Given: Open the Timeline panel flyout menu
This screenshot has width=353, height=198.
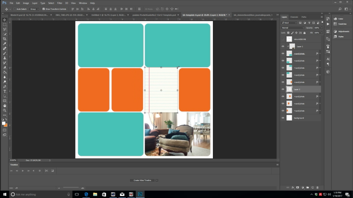Looking at the screenshot, I should click(277, 165).
